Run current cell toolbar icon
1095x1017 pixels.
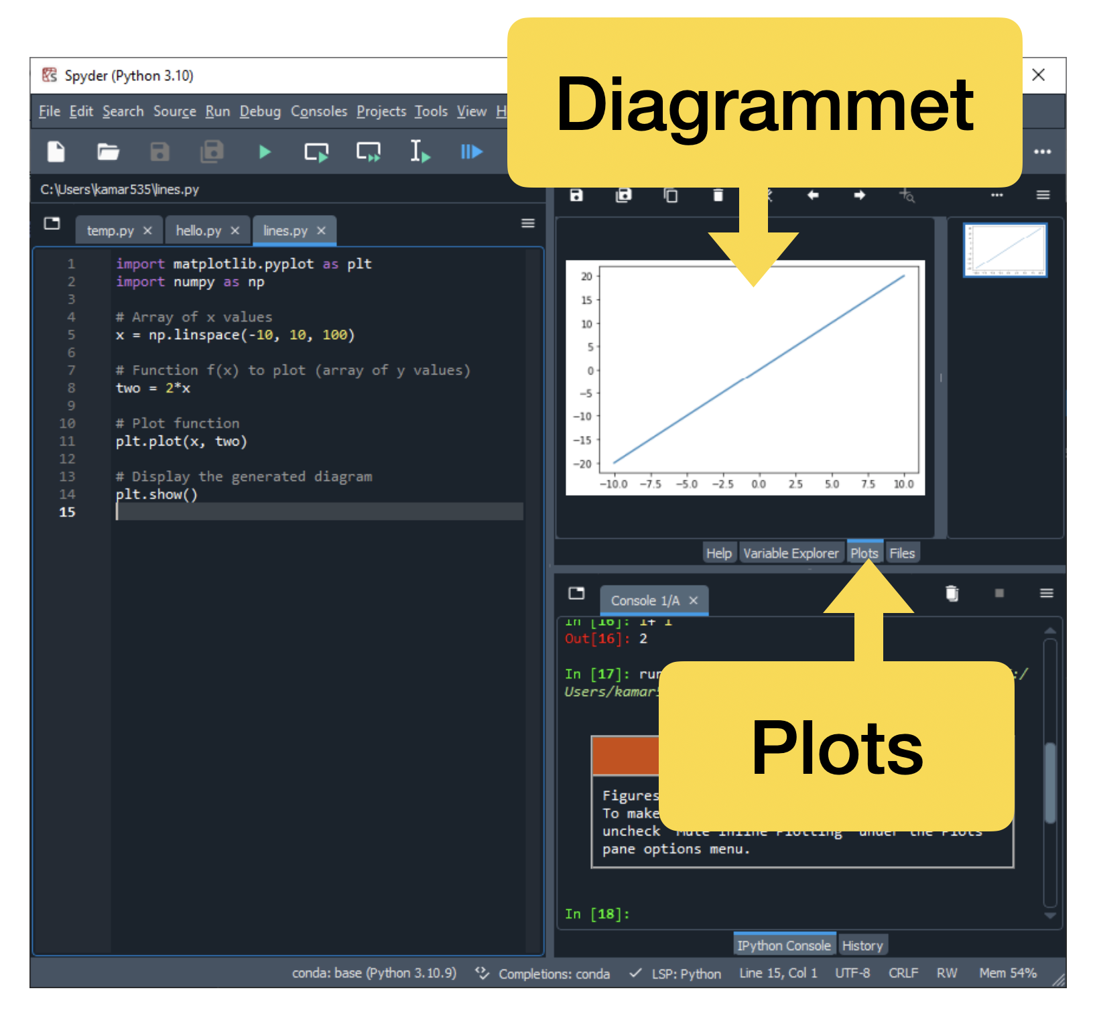pos(316,152)
